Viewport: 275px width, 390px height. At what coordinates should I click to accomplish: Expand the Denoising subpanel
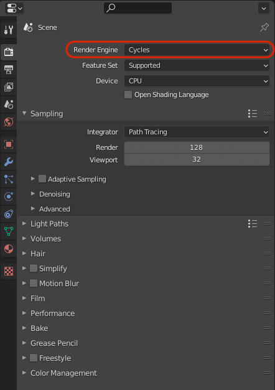(33, 194)
